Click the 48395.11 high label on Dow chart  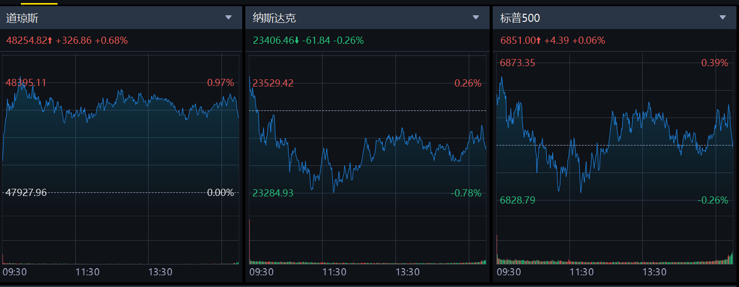click(x=26, y=83)
